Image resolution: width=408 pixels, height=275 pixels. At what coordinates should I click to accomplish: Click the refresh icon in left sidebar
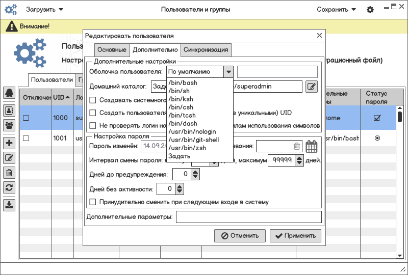tap(9, 187)
